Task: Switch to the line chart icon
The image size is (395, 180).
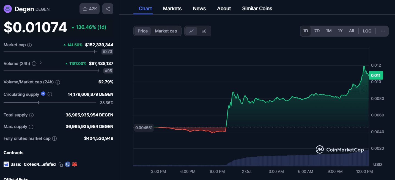Action: [x=191, y=31]
